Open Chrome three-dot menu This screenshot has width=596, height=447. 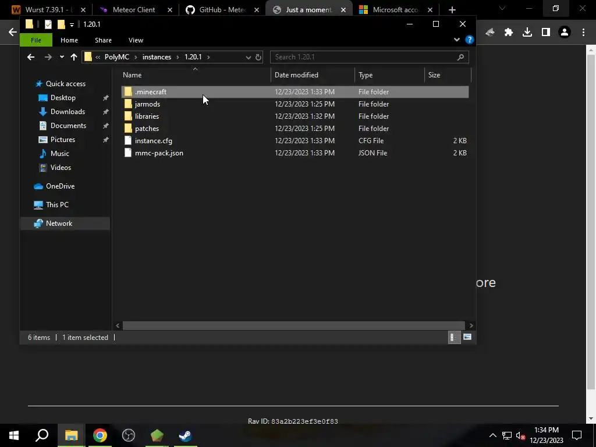pyautogui.click(x=583, y=33)
